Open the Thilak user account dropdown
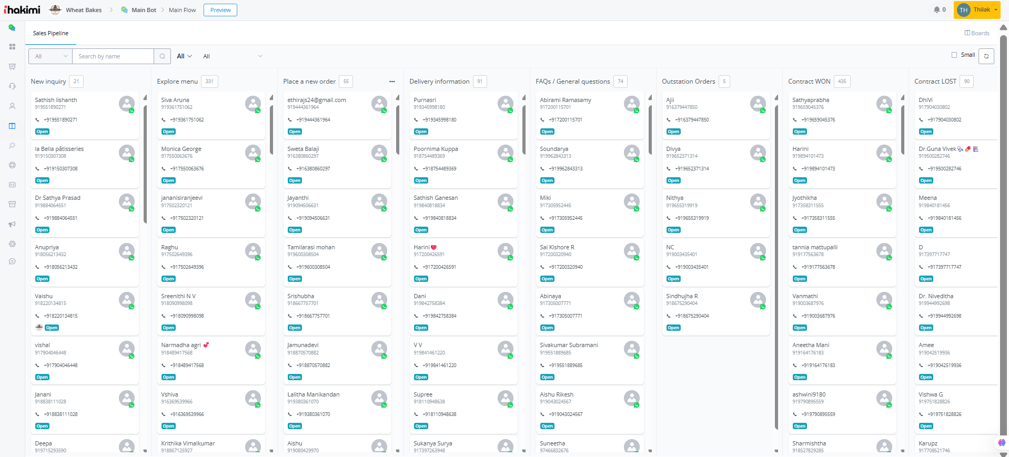Screen dimensions: 1009x457 click(977, 10)
